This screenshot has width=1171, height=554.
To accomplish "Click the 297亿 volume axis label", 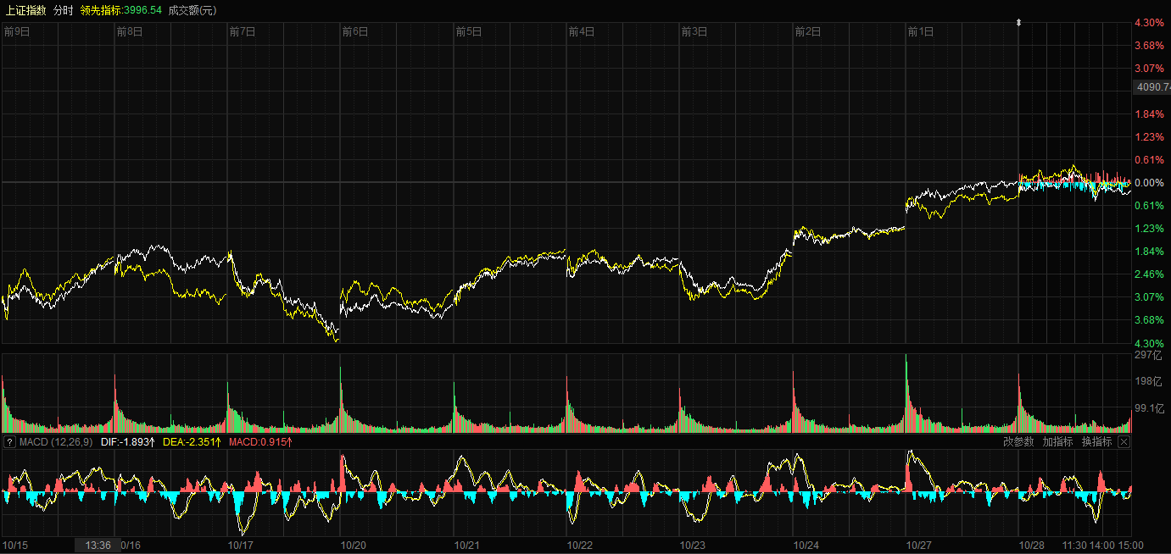I will (x=1148, y=356).
